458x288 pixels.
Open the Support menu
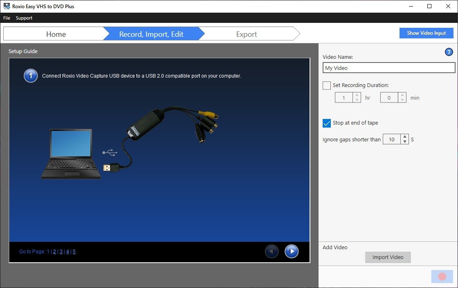[x=24, y=18]
